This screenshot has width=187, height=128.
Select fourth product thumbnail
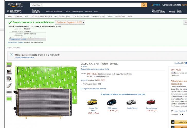point(9,86)
